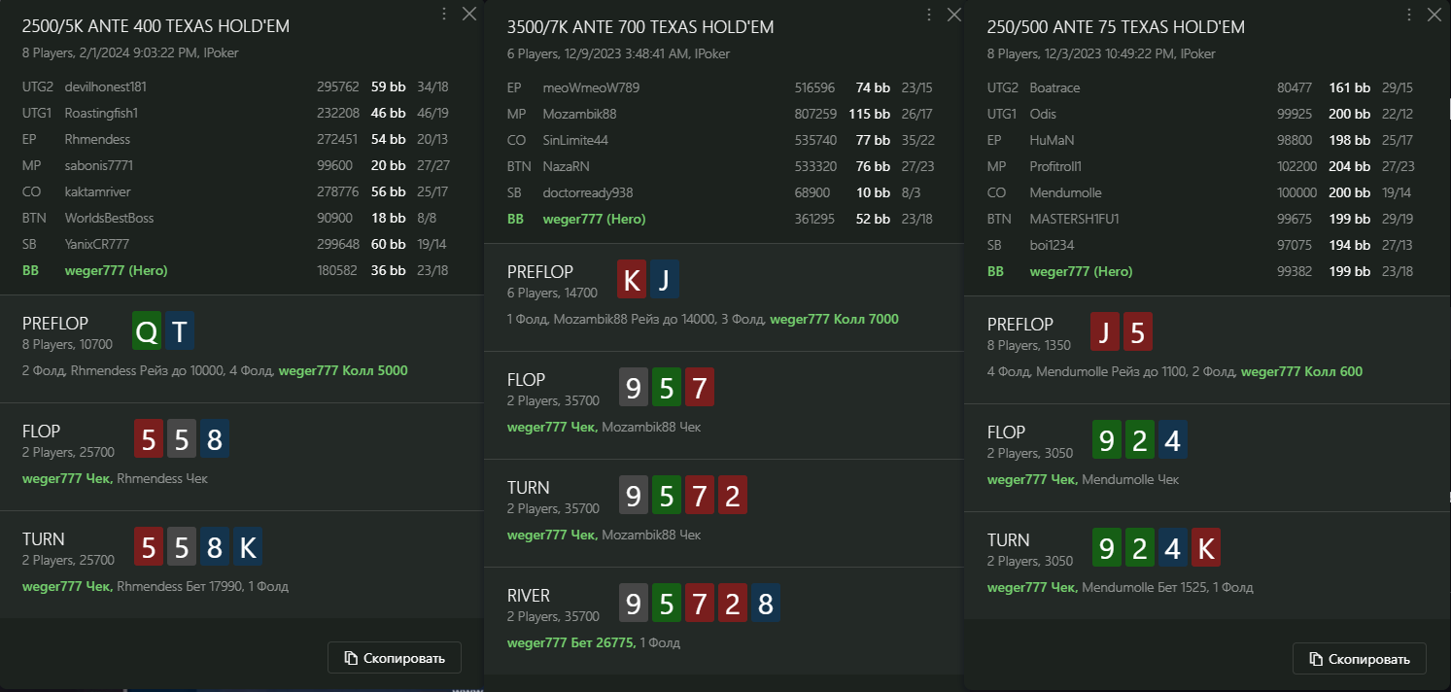Click the 3500/7K ANTE 700 TEXAS HOLD'EM title
The image size is (1451, 692).
point(640,27)
